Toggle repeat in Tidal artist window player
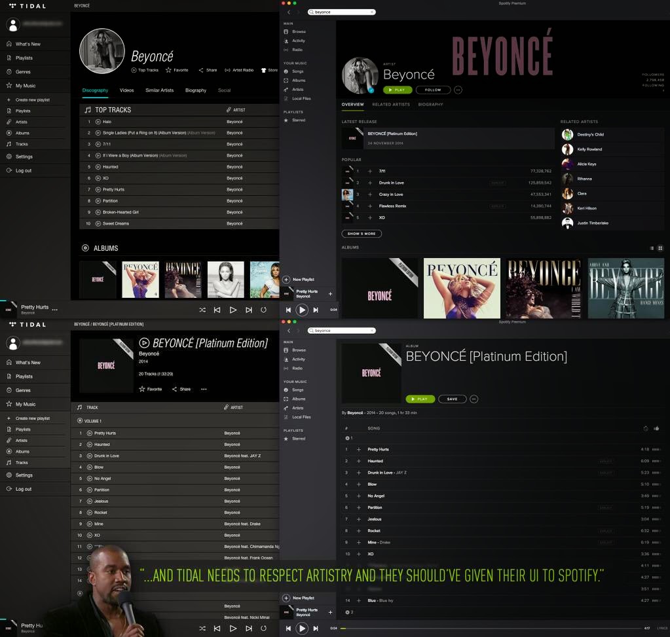670x637 pixels. [264, 310]
